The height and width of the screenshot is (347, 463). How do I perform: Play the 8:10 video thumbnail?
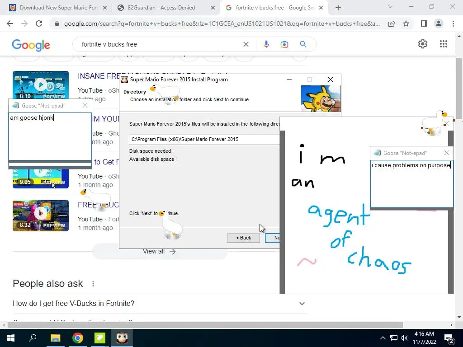40,85
